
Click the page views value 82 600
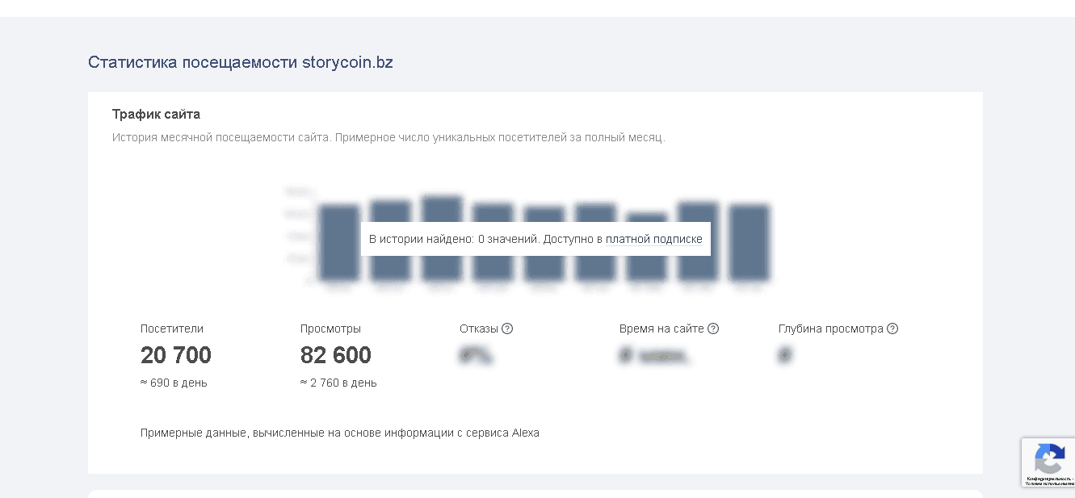[336, 355]
